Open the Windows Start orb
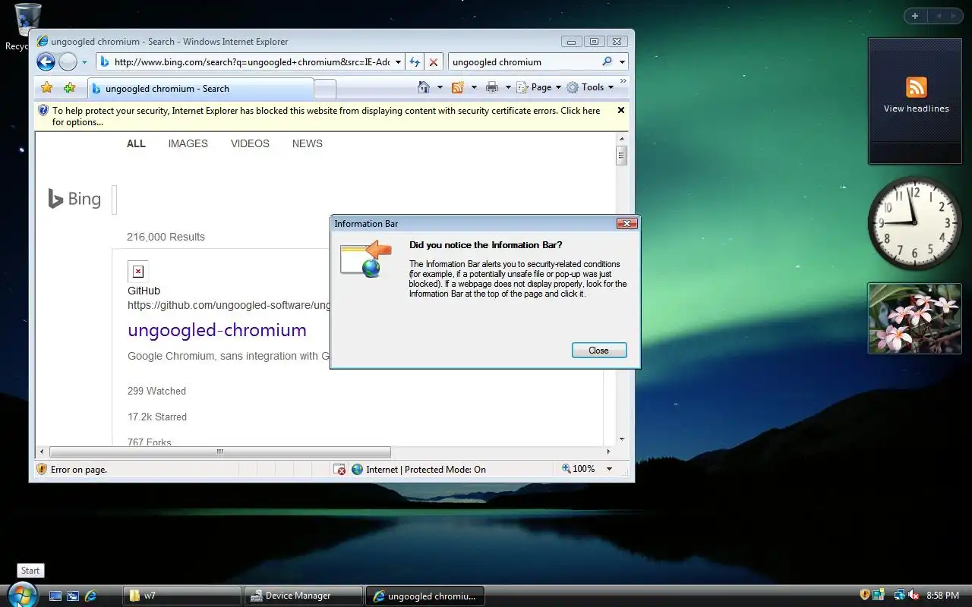This screenshot has width=972, height=607. [21, 594]
